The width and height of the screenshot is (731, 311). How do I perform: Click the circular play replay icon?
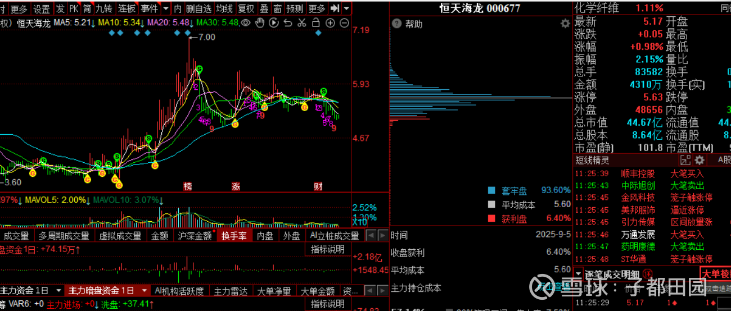[274, 23]
